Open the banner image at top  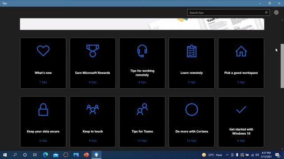(x=142, y=24)
